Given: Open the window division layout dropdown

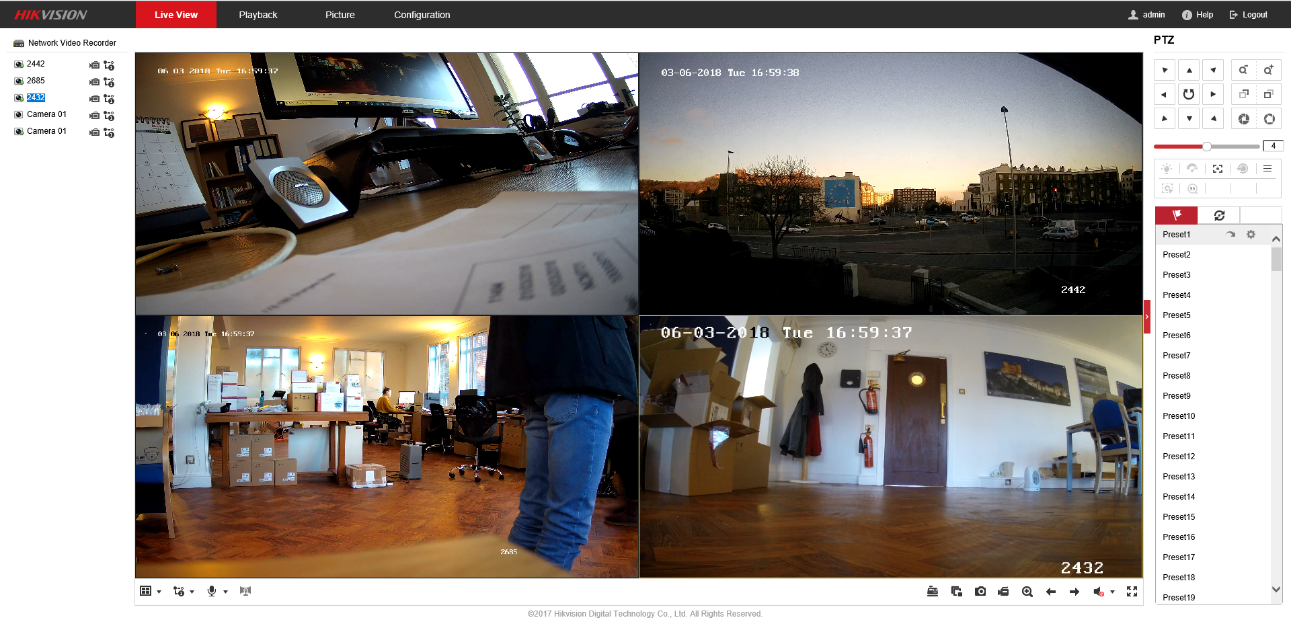Looking at the screenshot, I should (159, 592).
